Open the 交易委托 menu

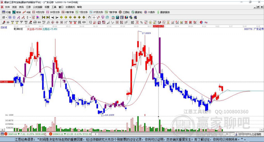[70, 7]
